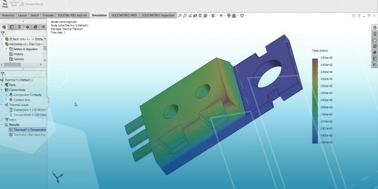Click the Apply Scene icon

coord(234,16)
